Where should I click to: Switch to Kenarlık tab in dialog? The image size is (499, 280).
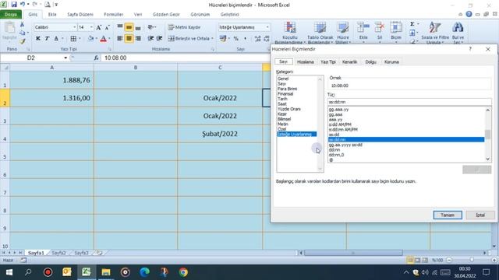349,62
